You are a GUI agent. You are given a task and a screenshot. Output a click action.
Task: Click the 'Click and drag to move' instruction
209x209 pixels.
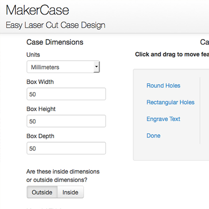[x=172, y=54]
